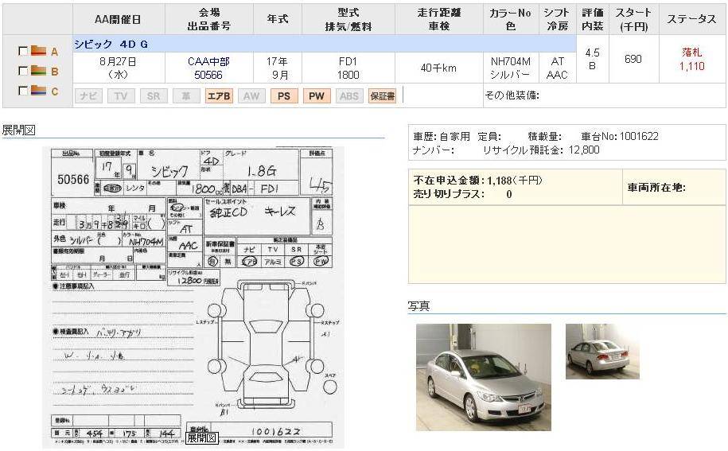
Task: Click the AW alloy wheel badge
Action: (x=251, y=96)
